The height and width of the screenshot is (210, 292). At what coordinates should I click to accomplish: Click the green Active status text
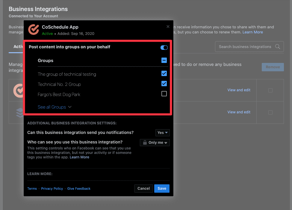[x=47, y=34]
